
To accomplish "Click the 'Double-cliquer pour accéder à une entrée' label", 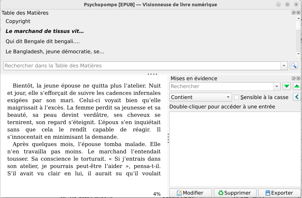I will (x=222, y=107).
